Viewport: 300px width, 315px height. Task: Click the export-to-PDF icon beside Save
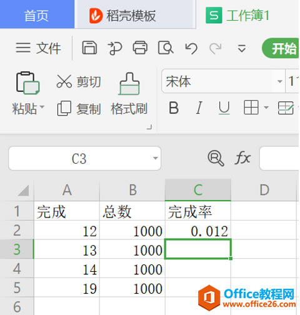click(x=115, y=48)
